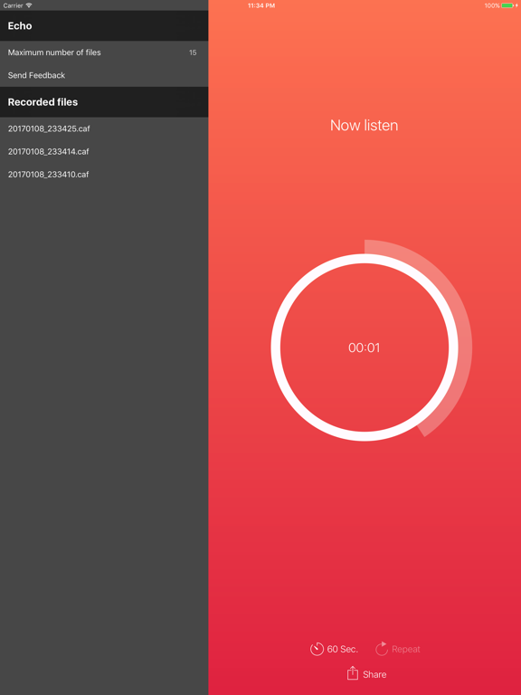Click the 00:01 timer readout
The width and height of the screenshot is (521, 695).
pos(365,347)
